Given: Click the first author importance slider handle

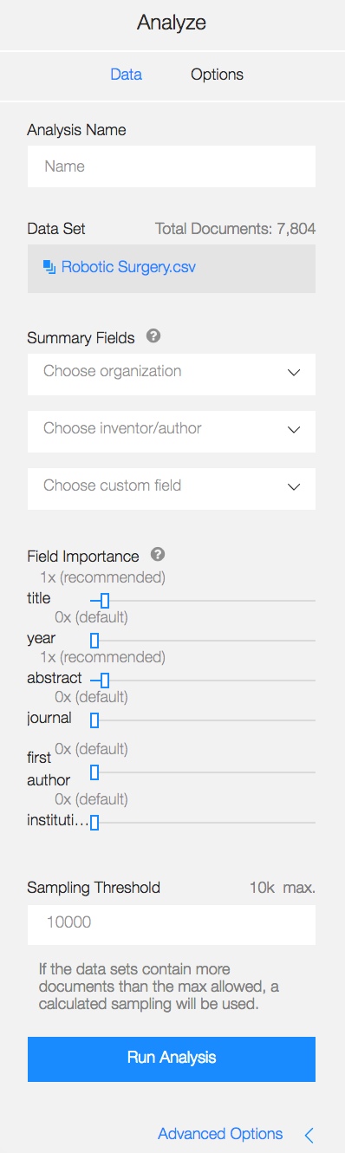Looking at the screenshot, I should (x=95, y=772).
